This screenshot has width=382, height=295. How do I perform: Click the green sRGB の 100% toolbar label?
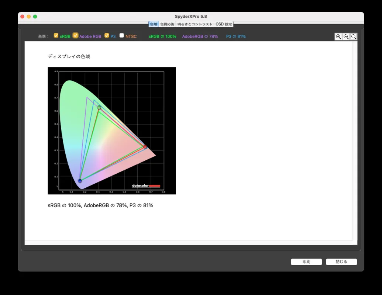pos(162,37)
